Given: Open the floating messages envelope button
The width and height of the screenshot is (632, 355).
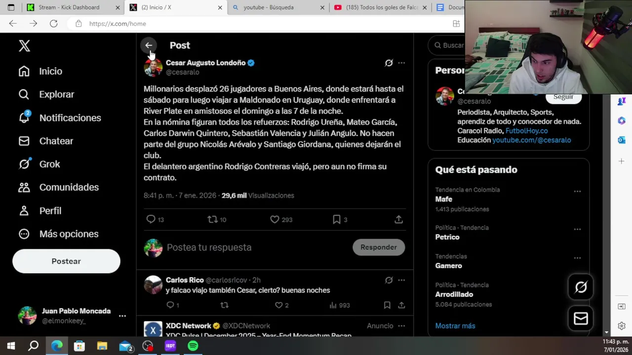Looking at the screenshot, I should click(581, 319).
